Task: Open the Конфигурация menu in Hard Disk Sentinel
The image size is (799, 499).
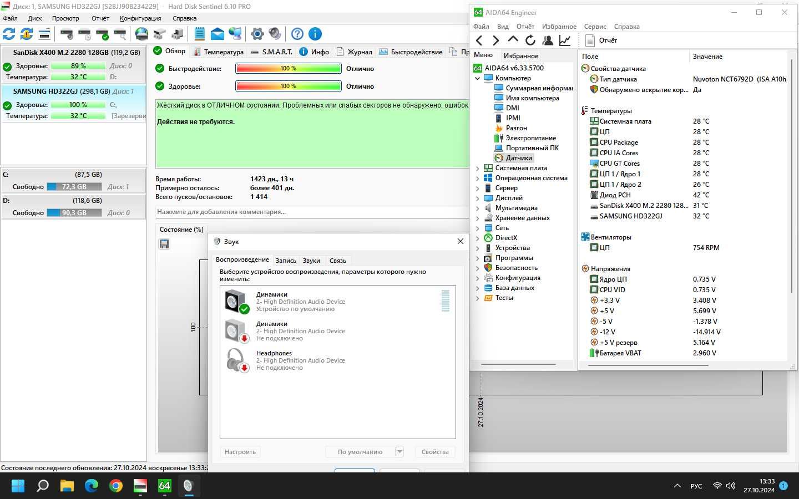Action: [x=140, y=18]
